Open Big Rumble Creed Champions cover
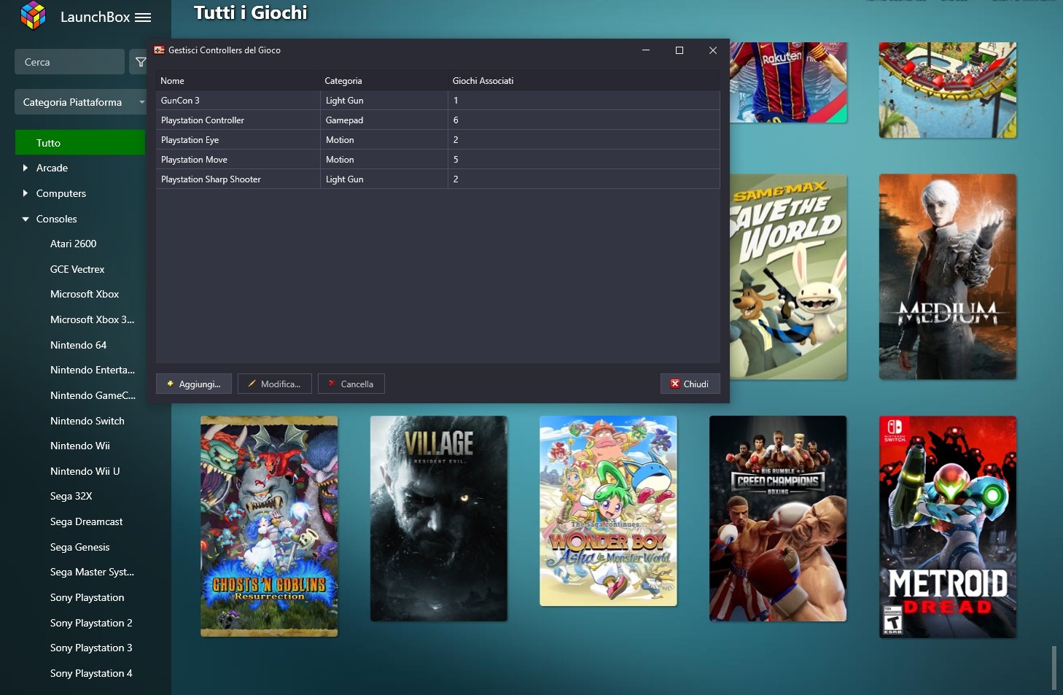 pyautogui.click(x=778, y=519)
